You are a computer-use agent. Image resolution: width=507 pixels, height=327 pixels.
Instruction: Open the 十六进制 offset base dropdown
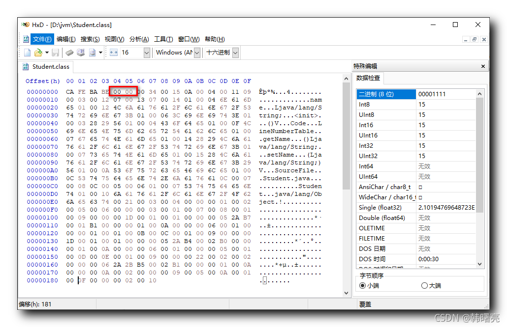pyautogui.click(x=235, y=53)
